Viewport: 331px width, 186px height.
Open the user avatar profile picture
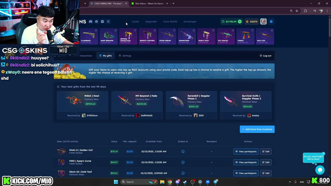click(263, 22)
